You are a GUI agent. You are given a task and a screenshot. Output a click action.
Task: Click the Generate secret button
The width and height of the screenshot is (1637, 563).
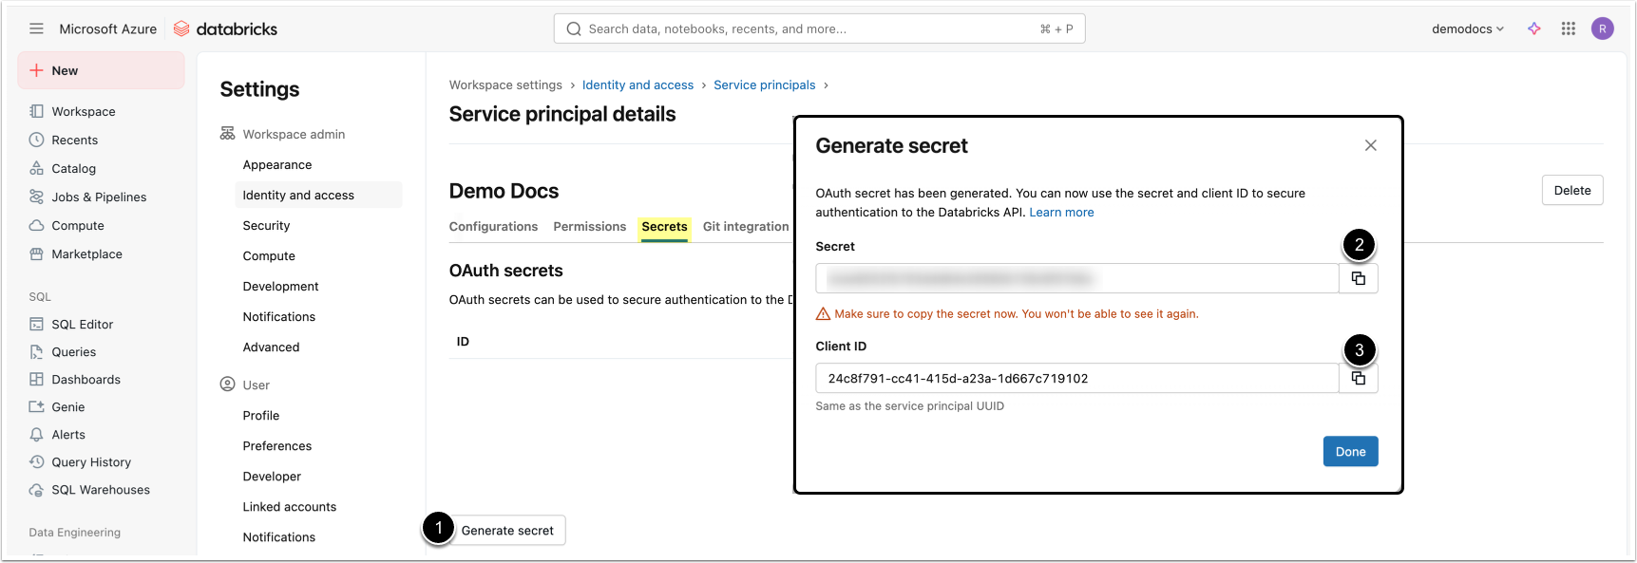pos(507,531)
